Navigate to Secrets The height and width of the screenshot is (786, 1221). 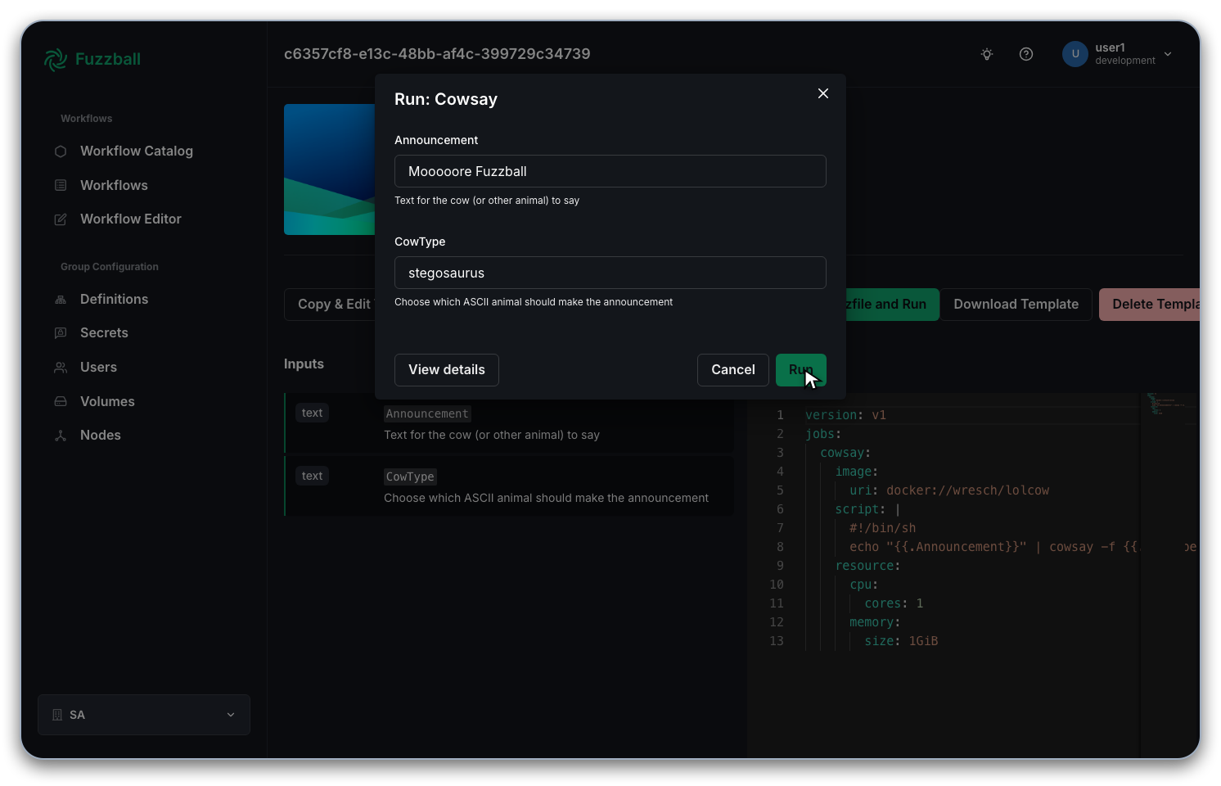click(104, 333)
